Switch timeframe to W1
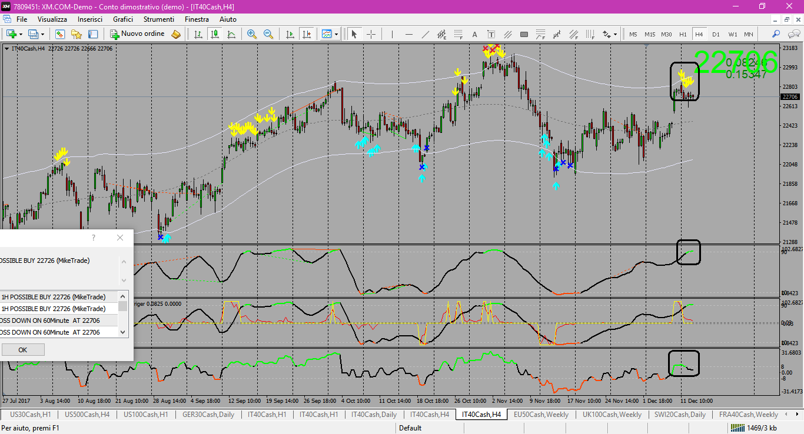The height and width of the screenshot is (434, 804). coord(732,34)
